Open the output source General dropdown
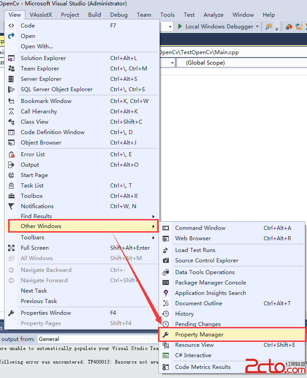This screenshot has width=307, height=378. click(x=98, y=339)
